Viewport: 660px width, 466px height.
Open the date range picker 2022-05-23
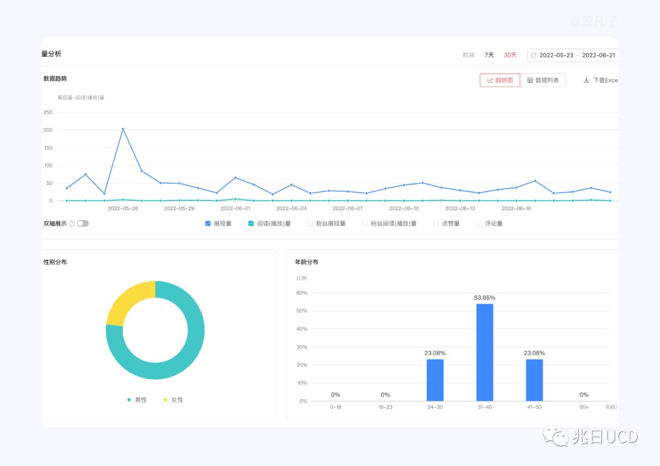(x=556, y=55)
